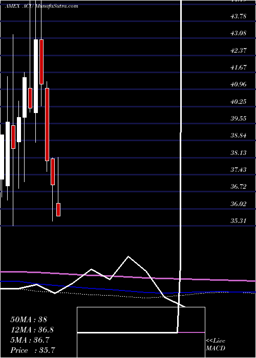Click the 12MA : 36.8 readout
This screenshot has height=358, width=256.
tap(32, 330)
